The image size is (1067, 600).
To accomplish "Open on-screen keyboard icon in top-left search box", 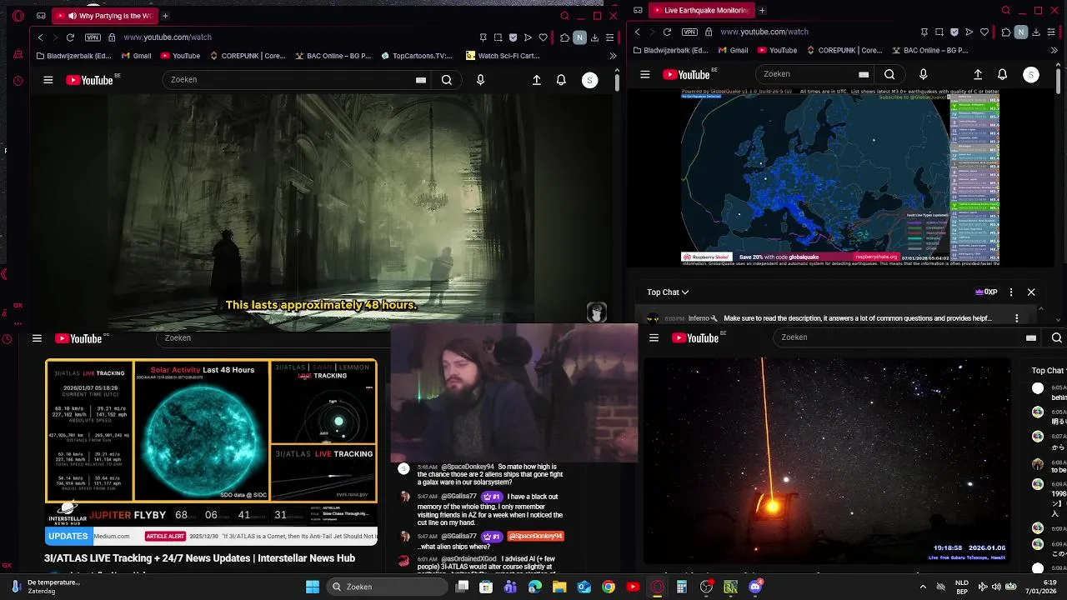I will pyautogui.click(x=421, y=80).
